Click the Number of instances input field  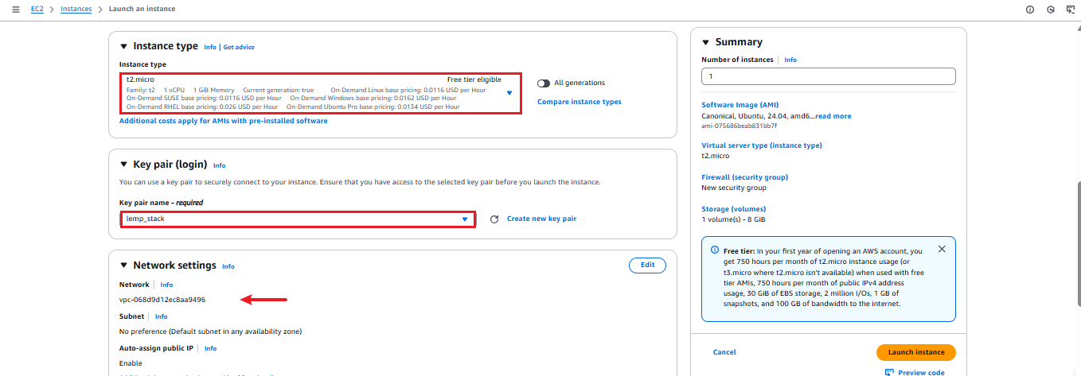pos(829,76)
